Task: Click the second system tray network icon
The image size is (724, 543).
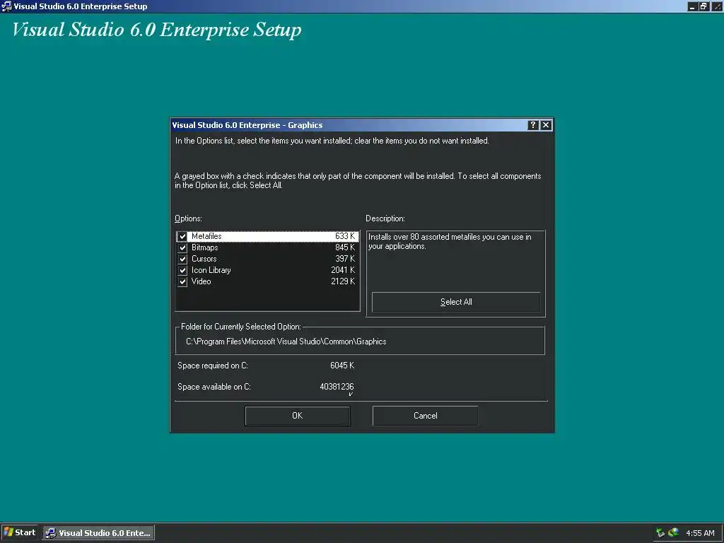Action: tap(673, 533)
